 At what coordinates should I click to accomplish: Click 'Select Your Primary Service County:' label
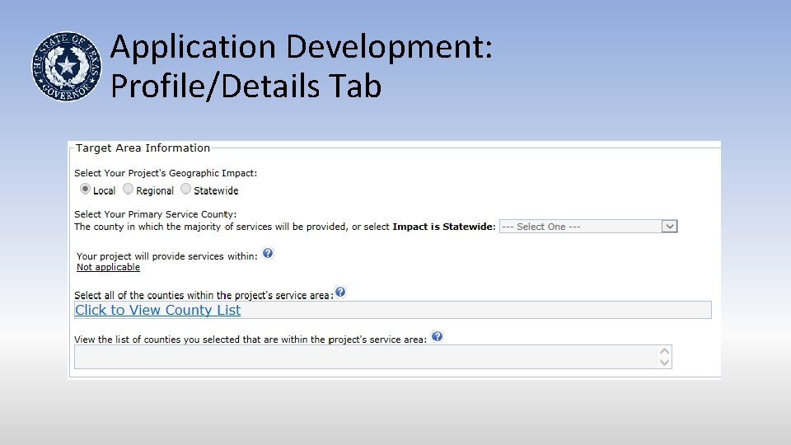pyautogui.click(x=156, y=214)
